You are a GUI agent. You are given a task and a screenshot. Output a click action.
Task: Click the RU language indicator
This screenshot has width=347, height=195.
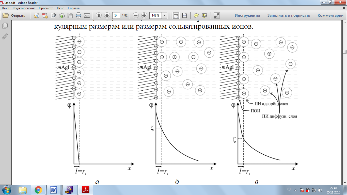pyautogui.click(x=289, y=190)
